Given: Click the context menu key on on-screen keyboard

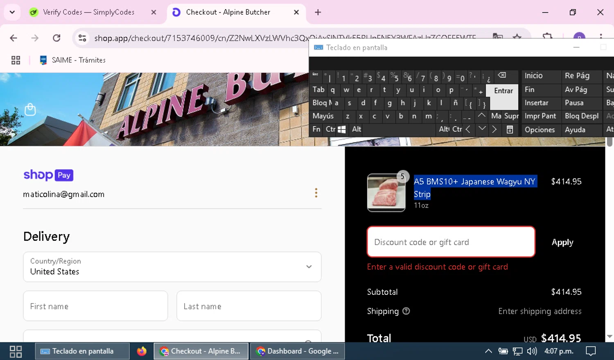Looking at the screenshot, I should pyautogui.click(x=510, y=129).
